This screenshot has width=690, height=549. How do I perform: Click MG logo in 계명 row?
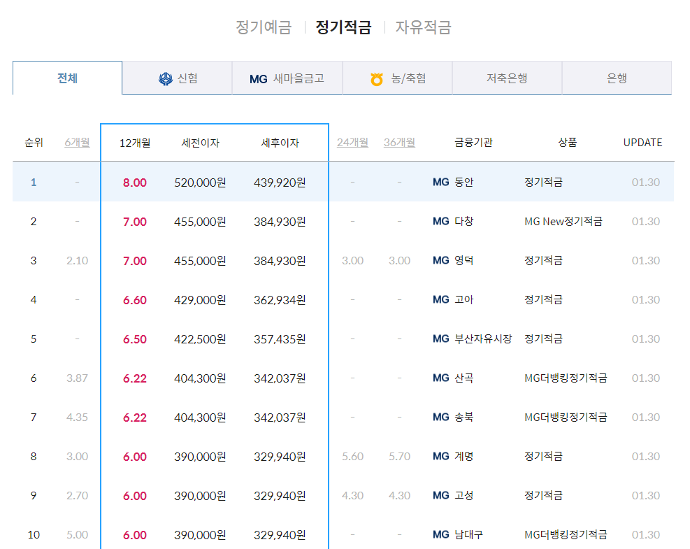(x=441, y=456)
